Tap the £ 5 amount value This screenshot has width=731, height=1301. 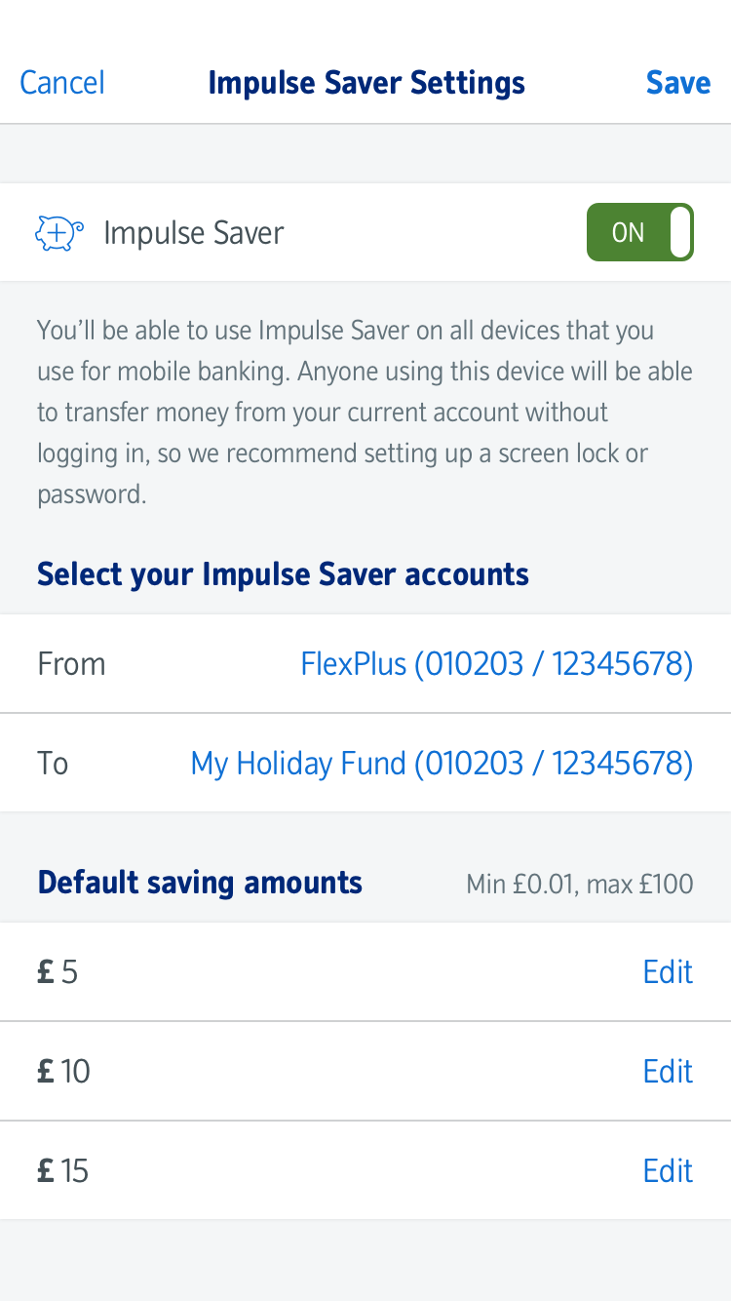(58, 972)
